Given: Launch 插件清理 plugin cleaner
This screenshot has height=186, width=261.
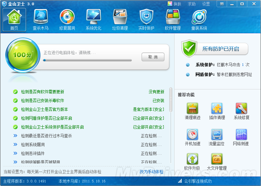Looking at the screenshot, I should pyautogui.click(x=217, y=111).
